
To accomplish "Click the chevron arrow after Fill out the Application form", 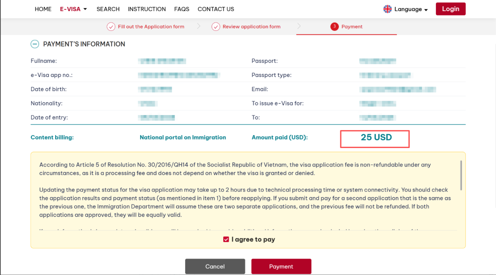I will (x=199, y=26).
